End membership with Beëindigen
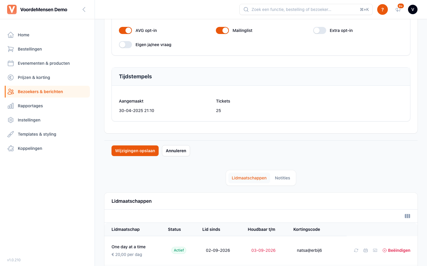This screenshot has width=427, height=266. [x=396, y=250]
